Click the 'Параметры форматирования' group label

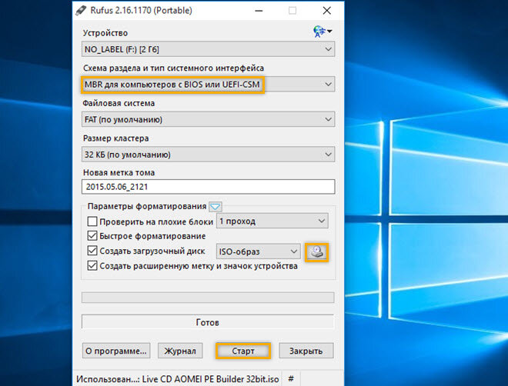pyautogui.click(x=147, y=206)
